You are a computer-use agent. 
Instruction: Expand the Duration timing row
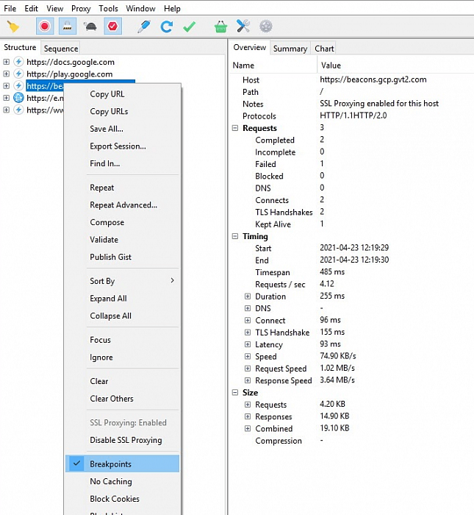[248, 296]
